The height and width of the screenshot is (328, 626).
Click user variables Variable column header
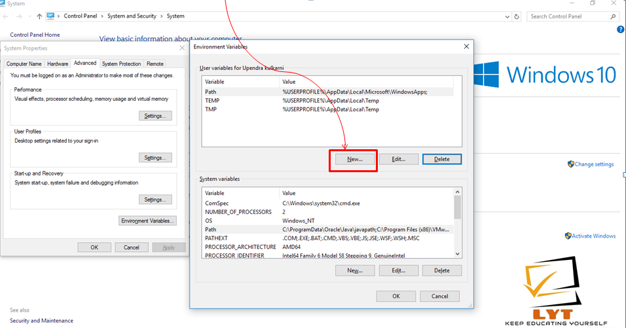point(240,82)
